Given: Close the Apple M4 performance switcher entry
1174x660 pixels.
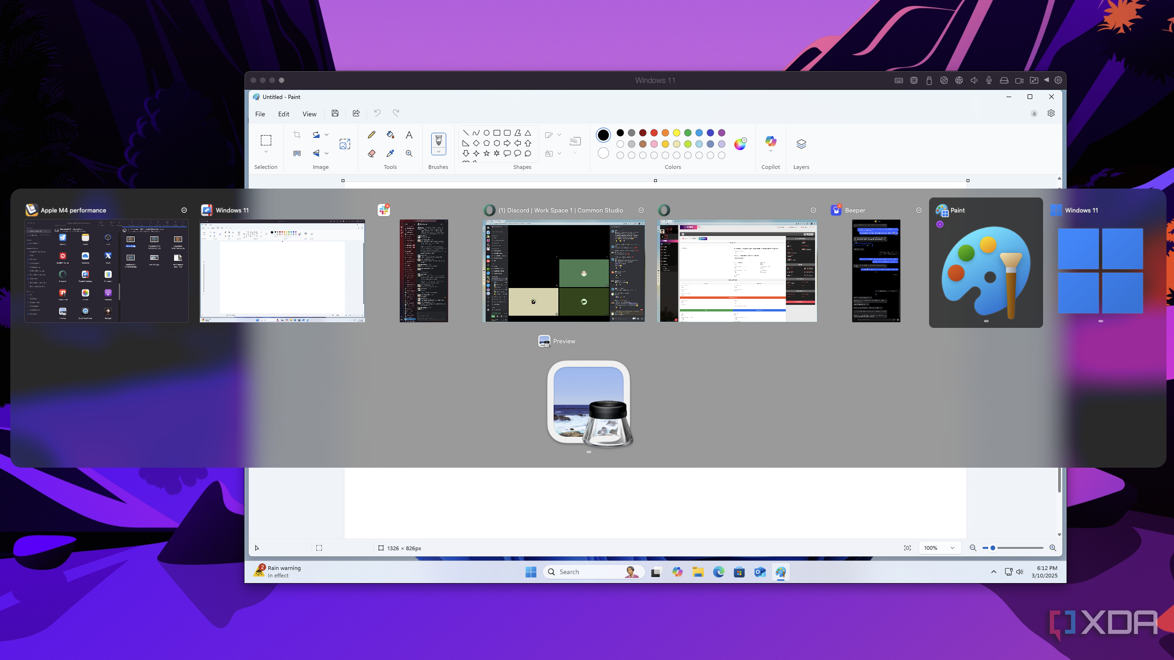Looking at the screenshot, I should point(184,210).
